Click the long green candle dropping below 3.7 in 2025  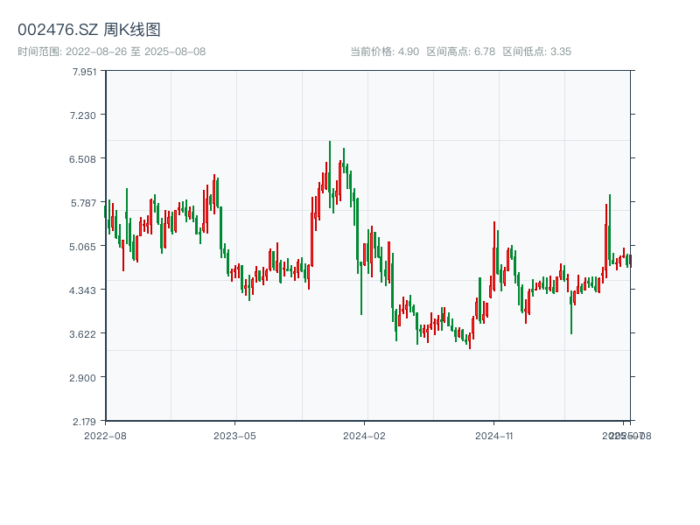(x=571, y=313)
